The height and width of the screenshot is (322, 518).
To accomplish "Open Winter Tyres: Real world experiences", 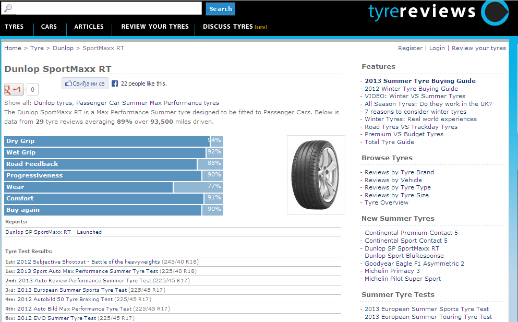I will [x=421, y=119].
